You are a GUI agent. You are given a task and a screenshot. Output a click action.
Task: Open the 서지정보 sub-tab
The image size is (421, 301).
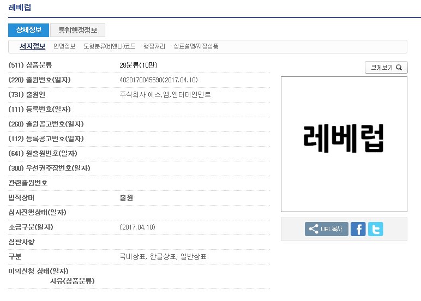32,46
